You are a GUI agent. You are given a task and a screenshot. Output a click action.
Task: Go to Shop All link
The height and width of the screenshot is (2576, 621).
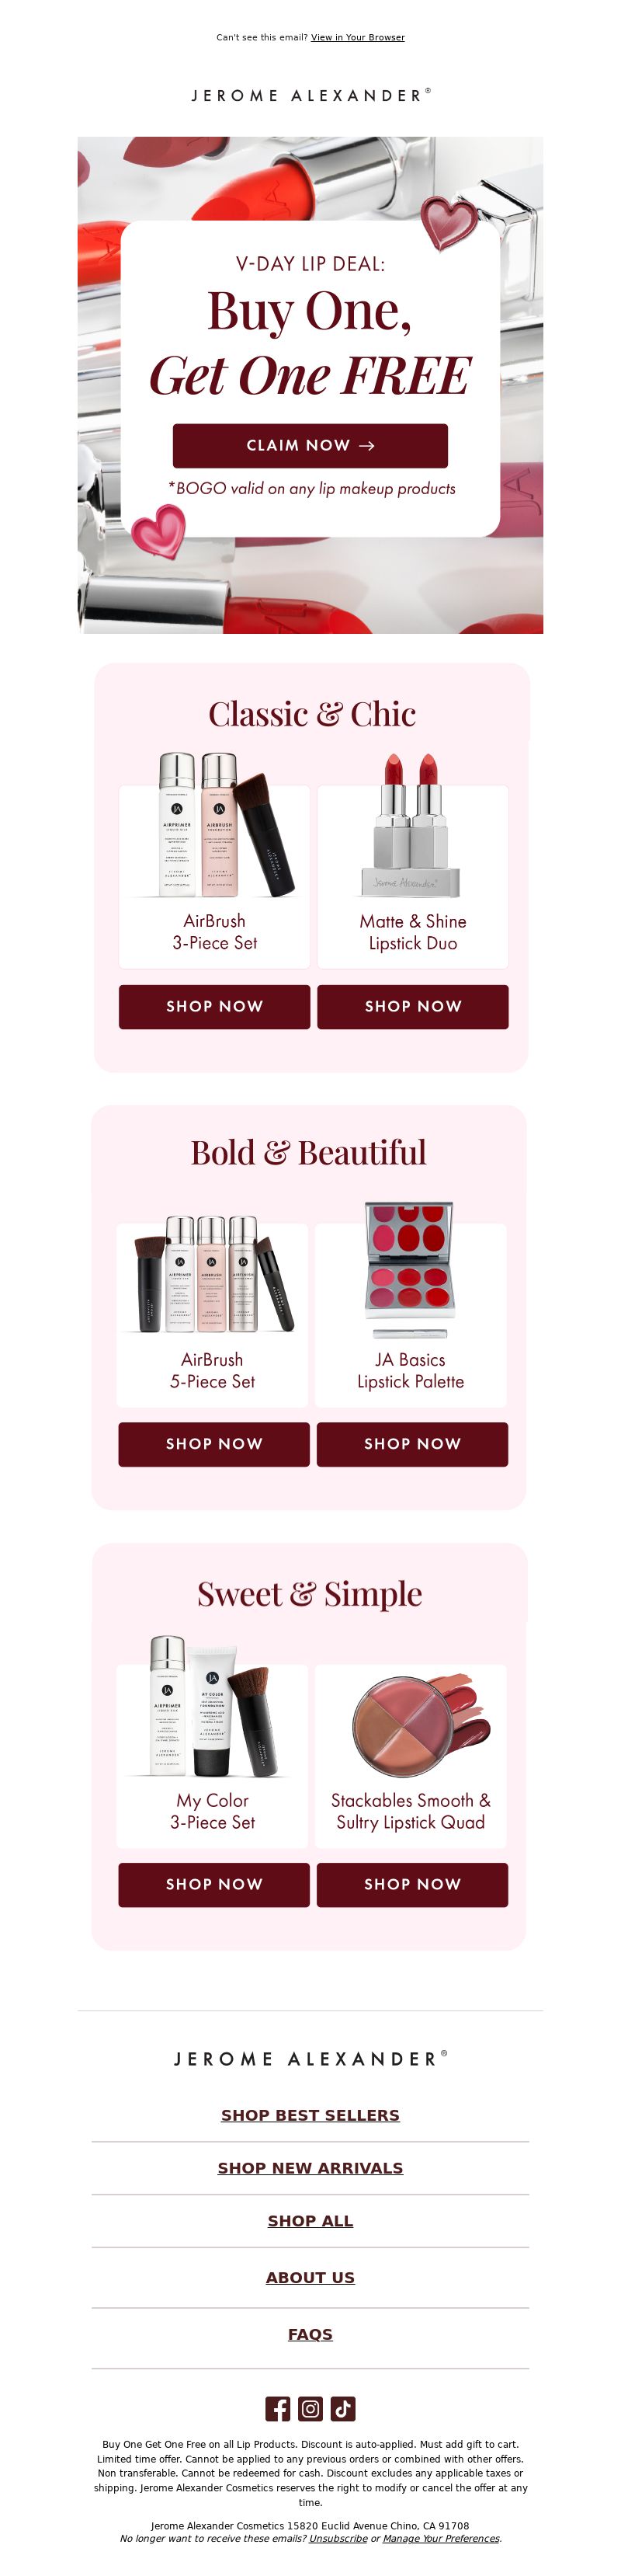[x=310, y=2221]
